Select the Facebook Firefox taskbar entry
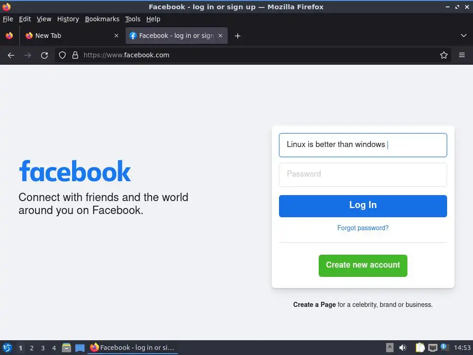473x355 pixels. (x=133, y=348)
